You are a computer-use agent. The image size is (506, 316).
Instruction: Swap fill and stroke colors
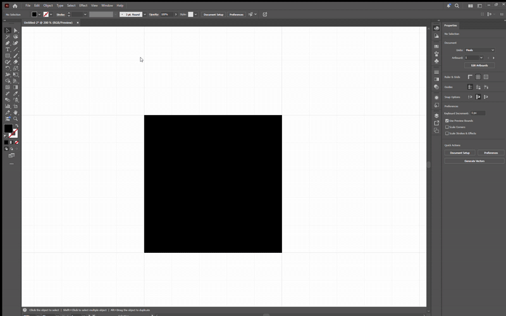click(x=17, y=126)
